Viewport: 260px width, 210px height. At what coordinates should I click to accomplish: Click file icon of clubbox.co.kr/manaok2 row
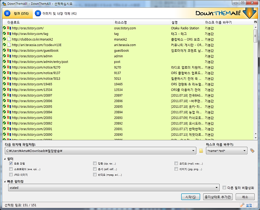point(9,39)
